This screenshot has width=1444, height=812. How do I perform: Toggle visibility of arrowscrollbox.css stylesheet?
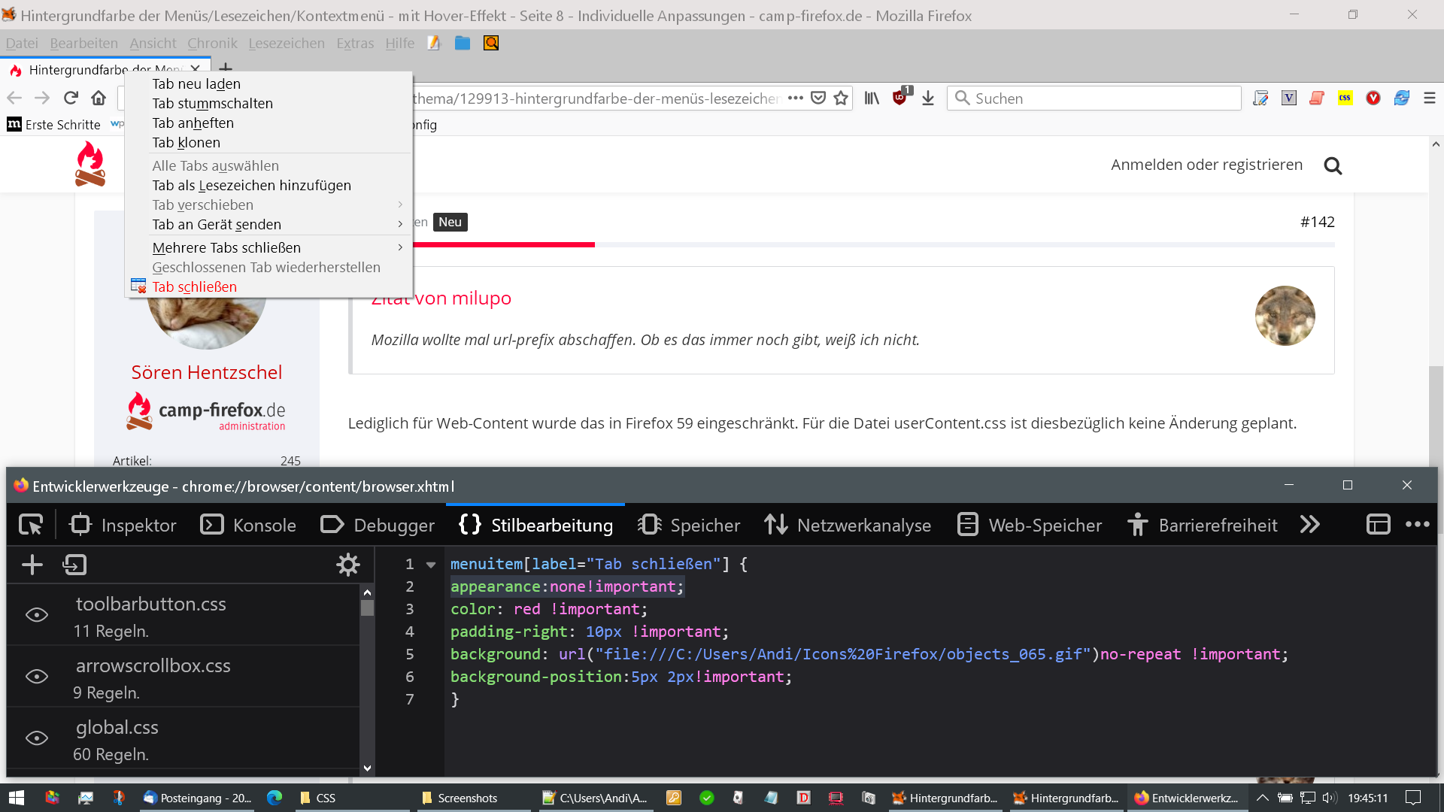point(37,677)
